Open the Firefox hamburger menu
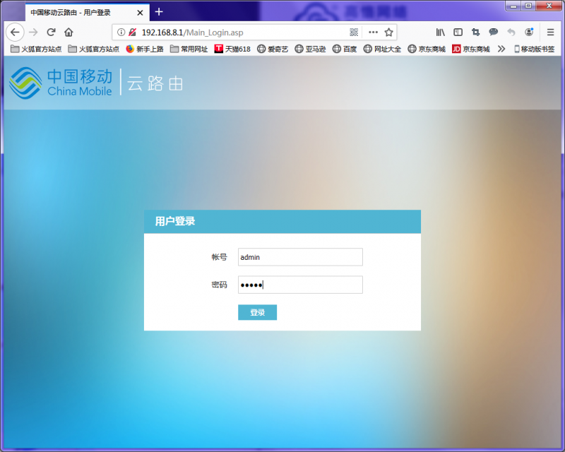 pos(550,32)
